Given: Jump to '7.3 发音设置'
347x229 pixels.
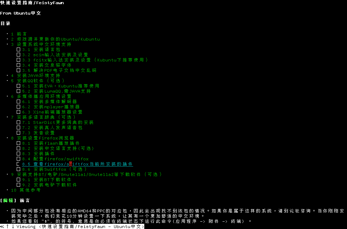Looking at the screenshot, I should point(39,133).
